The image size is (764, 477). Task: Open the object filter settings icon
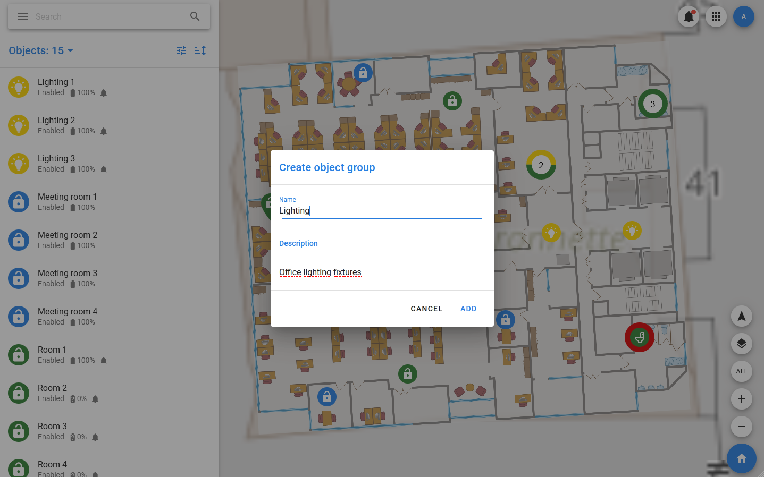pos(181,50)
